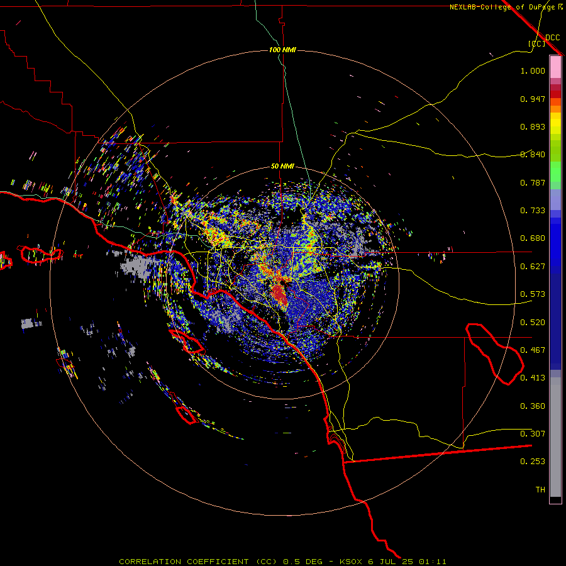This screenshot has height=566, width=566.
Task: Click the Correlation Coefficient KSOX caption text
Action: click(x=282, y=562)
